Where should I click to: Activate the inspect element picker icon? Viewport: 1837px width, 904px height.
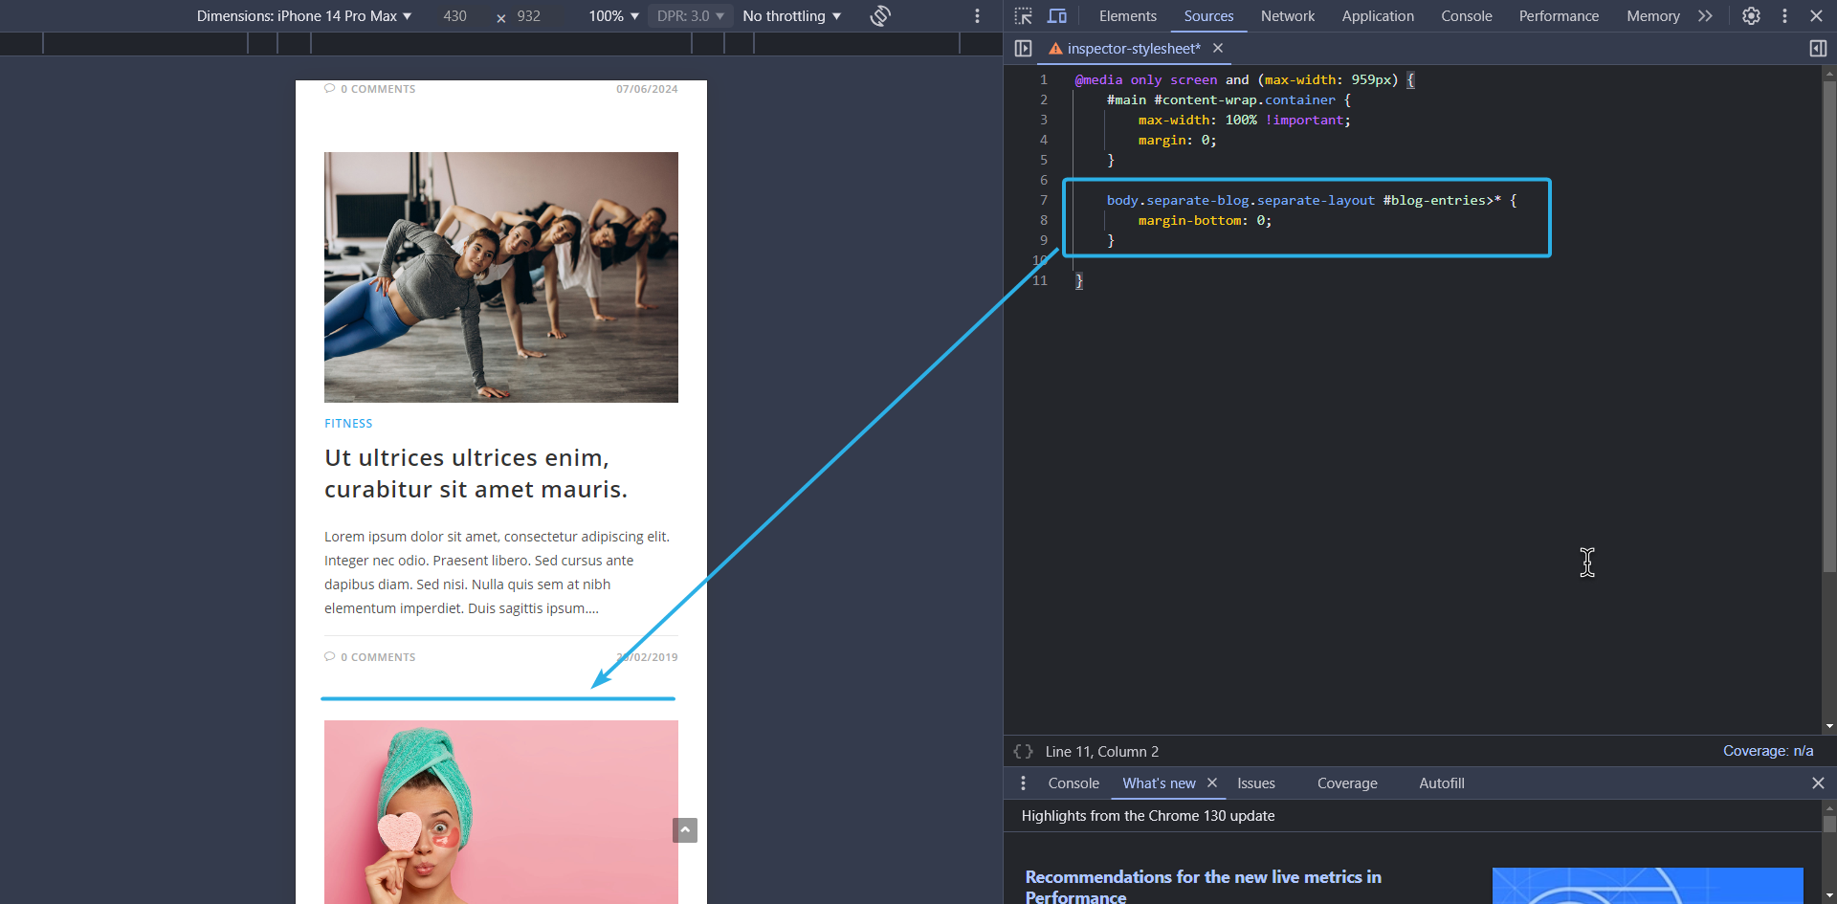[1024, 16]
